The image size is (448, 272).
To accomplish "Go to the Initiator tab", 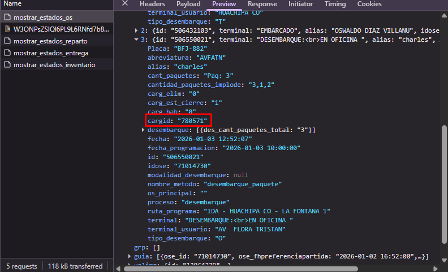I will (x=300, y=5).
